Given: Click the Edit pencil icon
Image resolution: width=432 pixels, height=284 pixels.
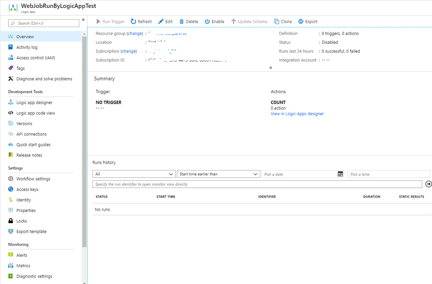Looking at the screenshot, I should pyautogui.click(x=161, y=22).
